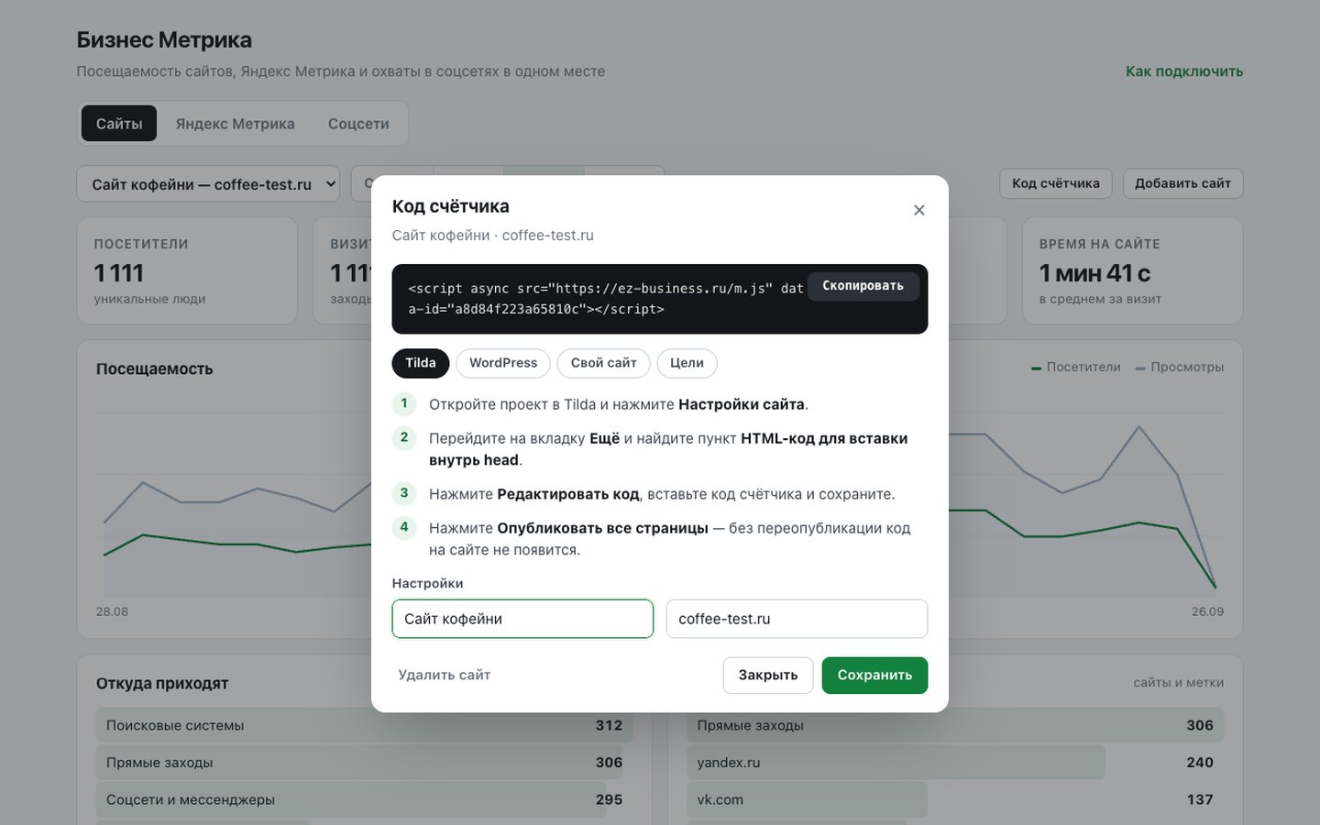This screenshot has width=1320, height=825.
Task: Select the Tilda instructions tab
Action: click(x=421, y=363)
